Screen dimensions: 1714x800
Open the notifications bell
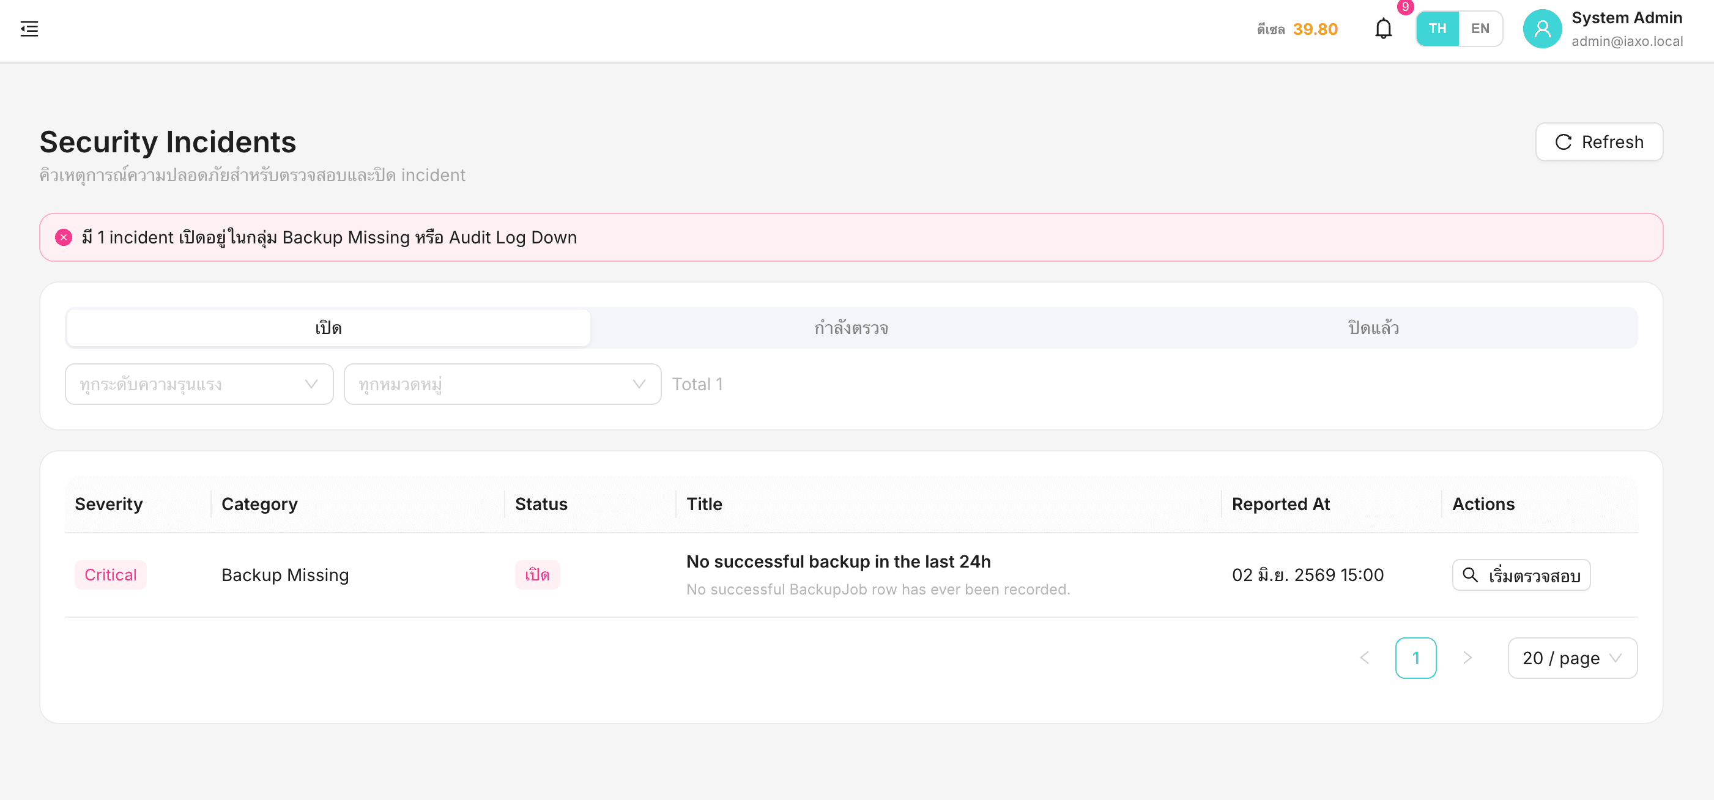click(x=1382, y=29)
